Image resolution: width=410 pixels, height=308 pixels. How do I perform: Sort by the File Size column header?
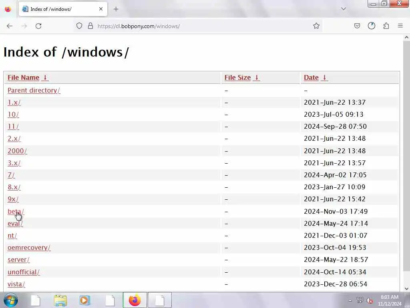pyautogui.click(x=237, y=77)
